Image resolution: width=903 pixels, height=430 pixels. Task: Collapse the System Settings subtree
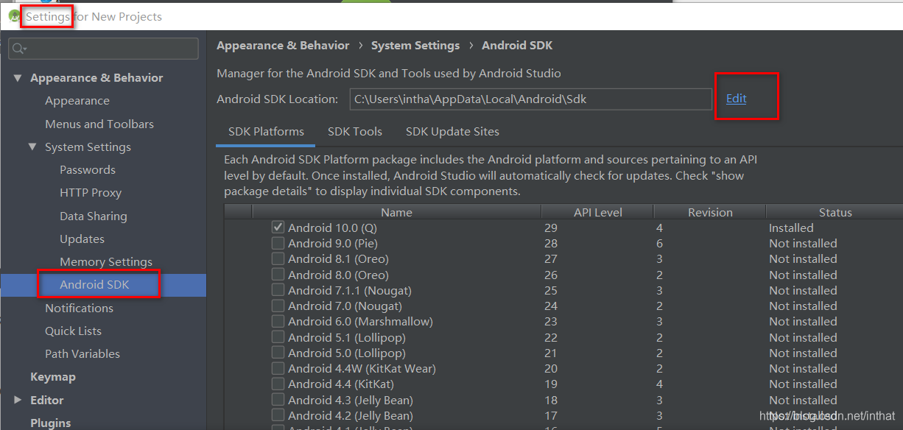32,147
